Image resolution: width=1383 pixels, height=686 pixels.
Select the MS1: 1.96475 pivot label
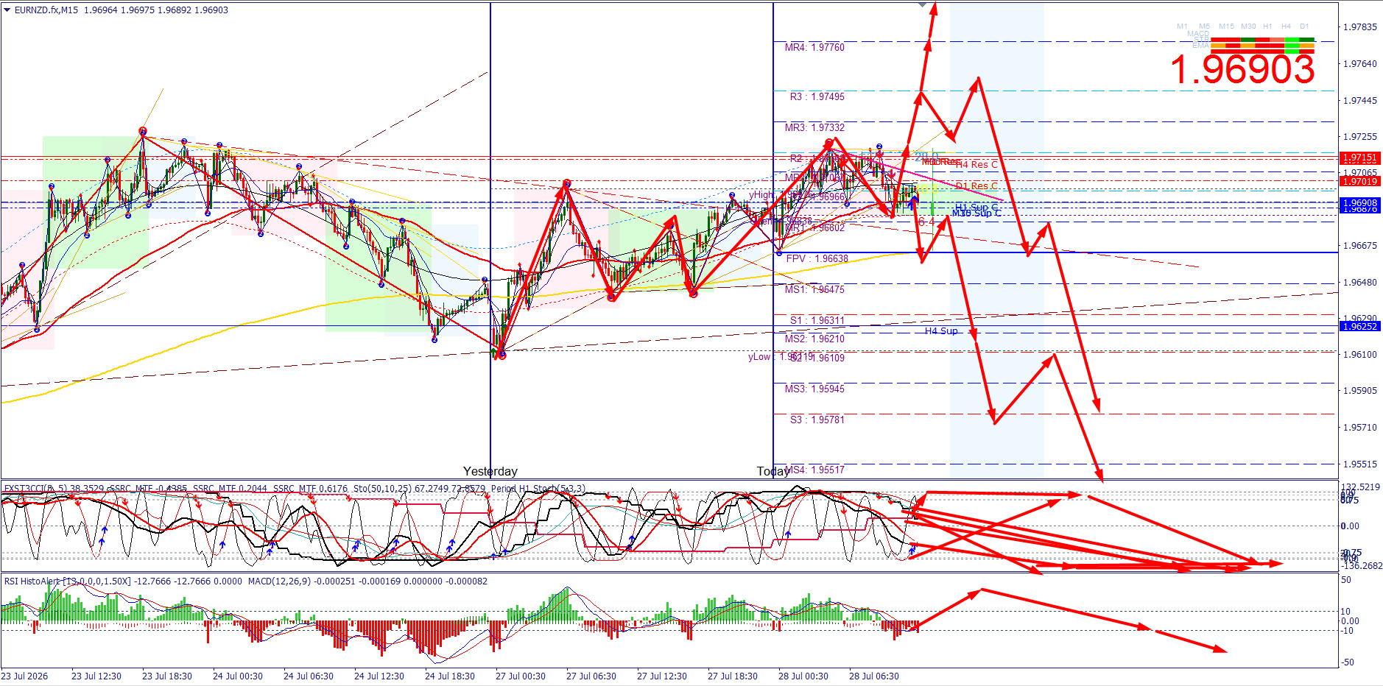pos(814,289)
